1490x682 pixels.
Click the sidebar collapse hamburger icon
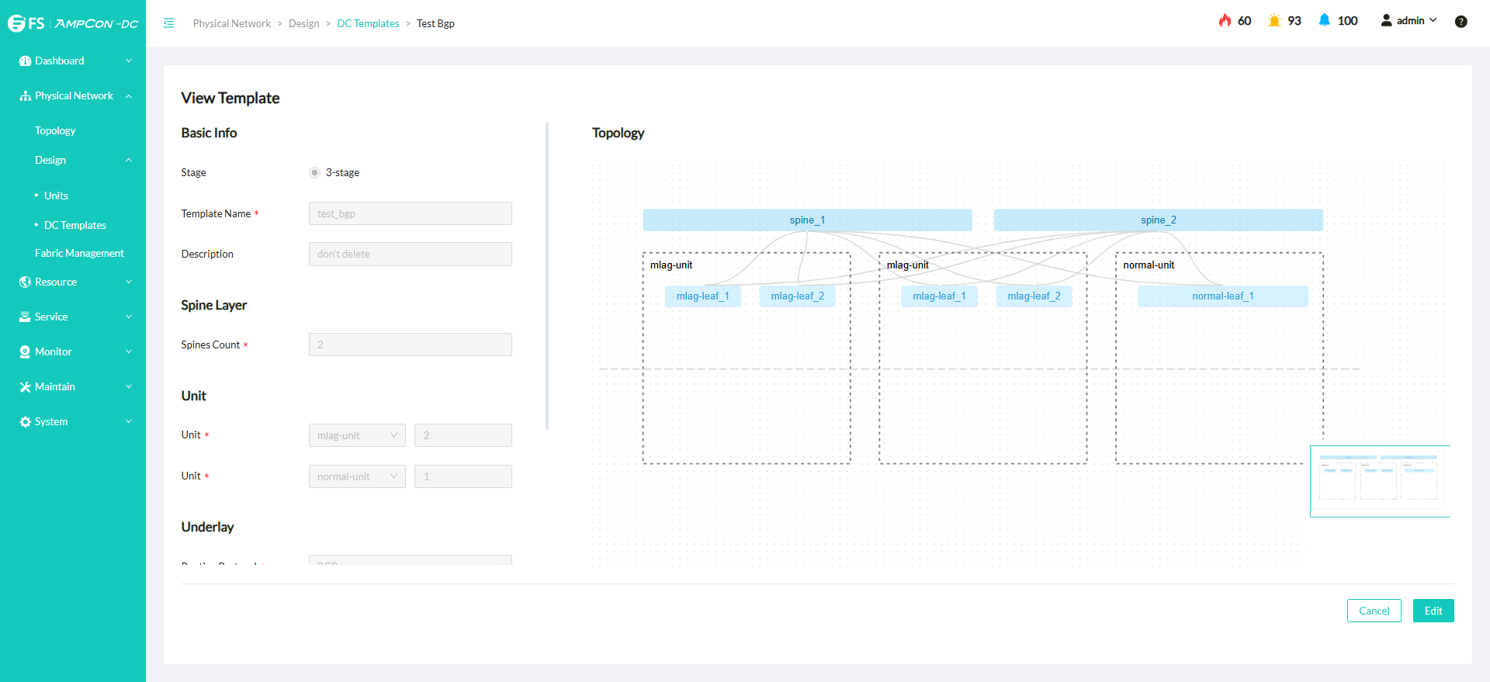click(168, 23)
